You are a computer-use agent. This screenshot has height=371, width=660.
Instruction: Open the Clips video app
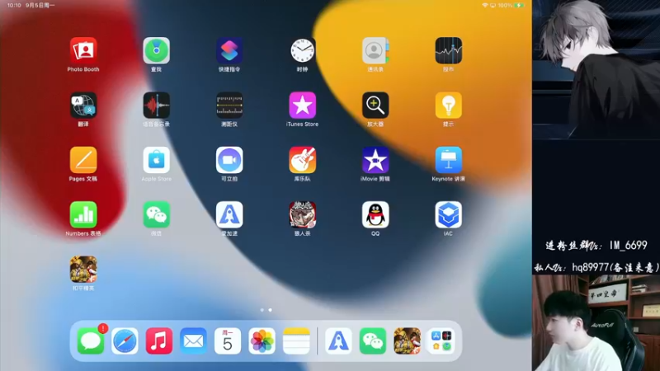pos(229,160)
